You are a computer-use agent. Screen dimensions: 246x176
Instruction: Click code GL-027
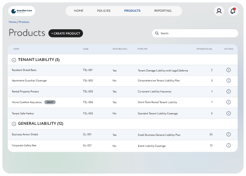(x=87, y=145)
